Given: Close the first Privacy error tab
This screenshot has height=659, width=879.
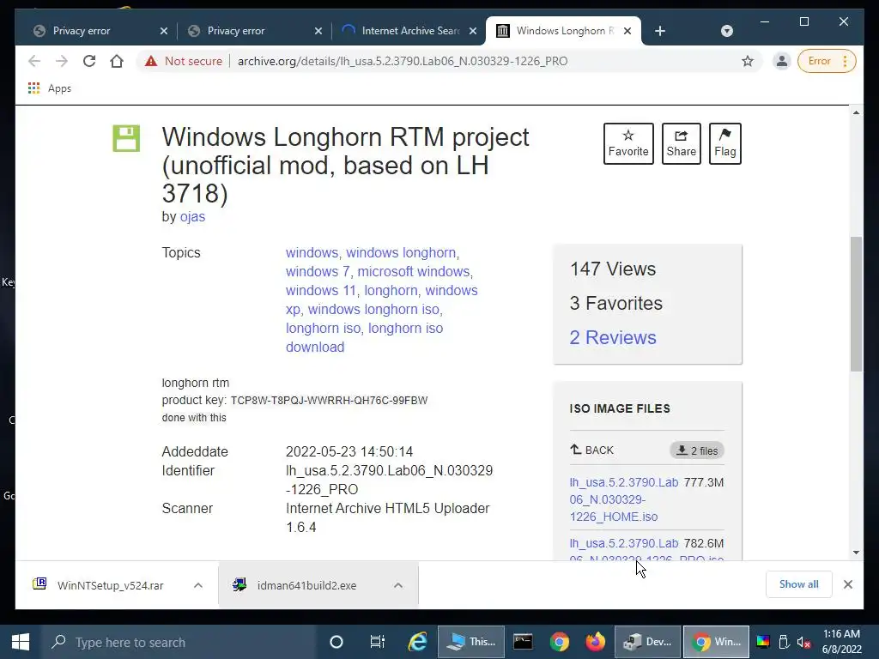Looking at the screenshot, I should pyautogui.click(x=164, y=31).
